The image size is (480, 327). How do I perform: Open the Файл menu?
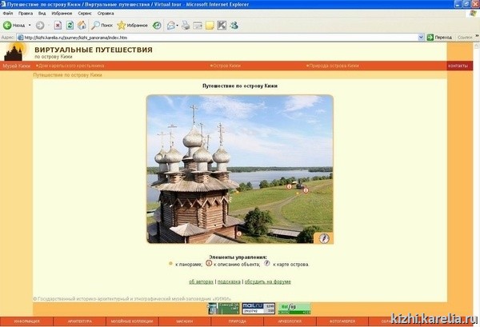click(x=7, y=14)
